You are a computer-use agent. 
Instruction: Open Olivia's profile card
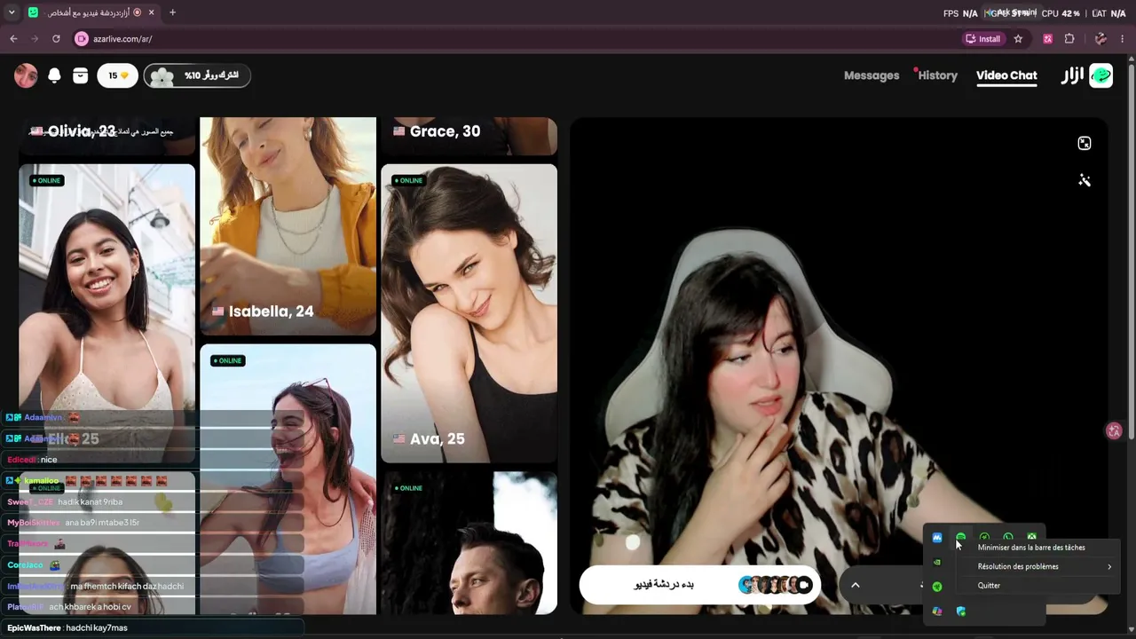click(x=106, y=136)
